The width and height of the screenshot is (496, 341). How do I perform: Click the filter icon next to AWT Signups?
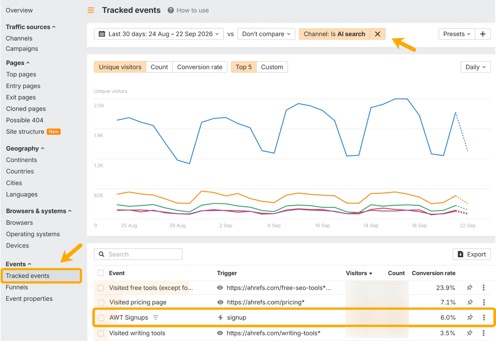156,318
